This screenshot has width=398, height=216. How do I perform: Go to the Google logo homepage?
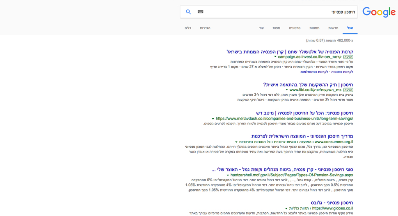[379, 12]
